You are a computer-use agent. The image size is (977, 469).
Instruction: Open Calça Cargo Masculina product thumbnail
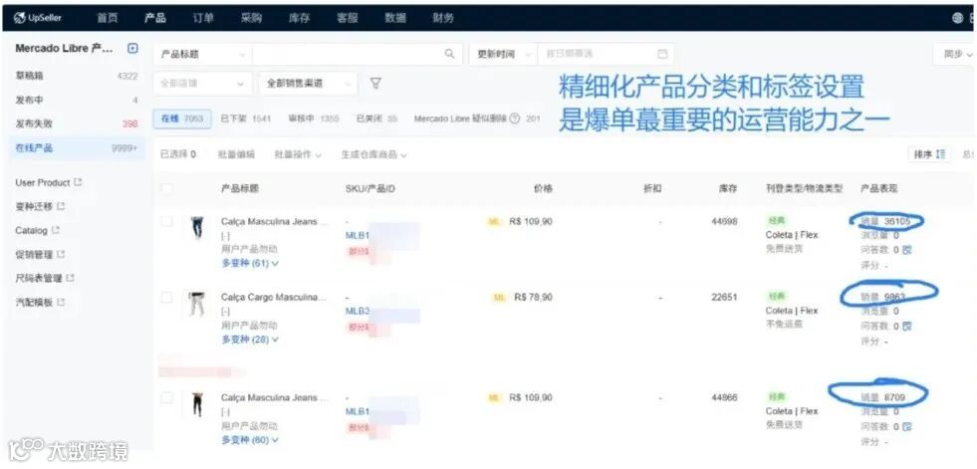[197, 304]
